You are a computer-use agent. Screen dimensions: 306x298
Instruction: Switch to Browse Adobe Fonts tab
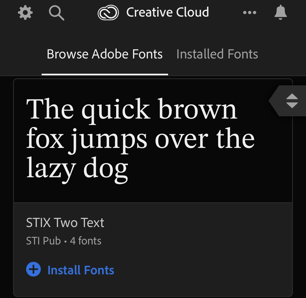coord(105,54)
